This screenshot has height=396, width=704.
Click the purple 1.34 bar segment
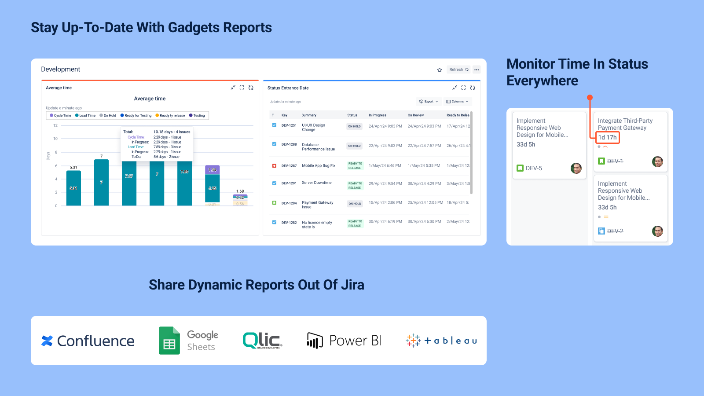pyautogui.click(x=212, y=170)
